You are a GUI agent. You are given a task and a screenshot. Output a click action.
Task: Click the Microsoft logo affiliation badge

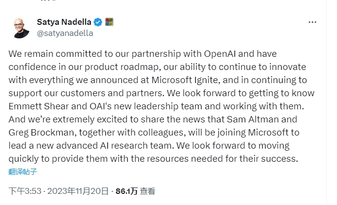pos(109,22)
